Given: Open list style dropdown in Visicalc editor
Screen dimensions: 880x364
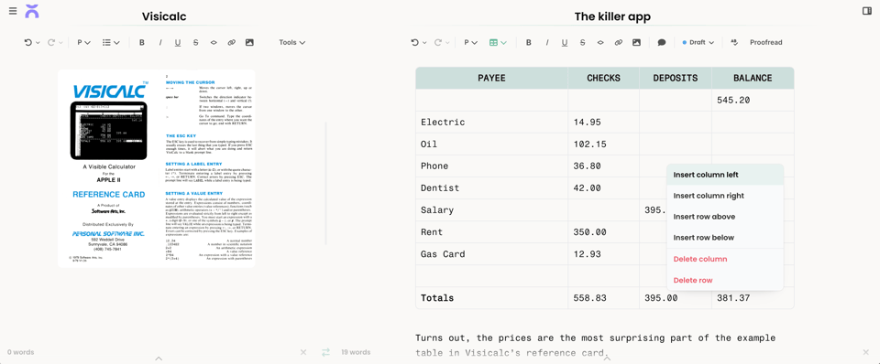Looking at the screenshot, I should point(111,43).
